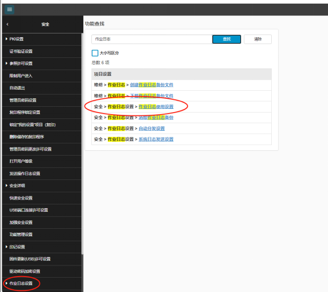
Task: Expand the 安全详细 section
Action: pyautogui.click(x=17, y=186)
